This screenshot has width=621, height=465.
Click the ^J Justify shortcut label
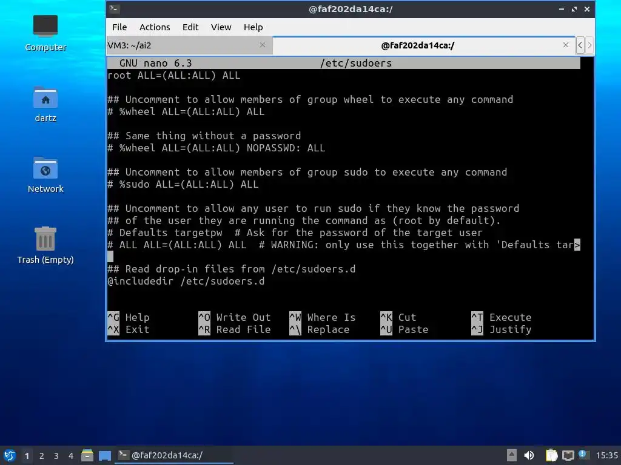pyautogui.click(x=502, y=330)
